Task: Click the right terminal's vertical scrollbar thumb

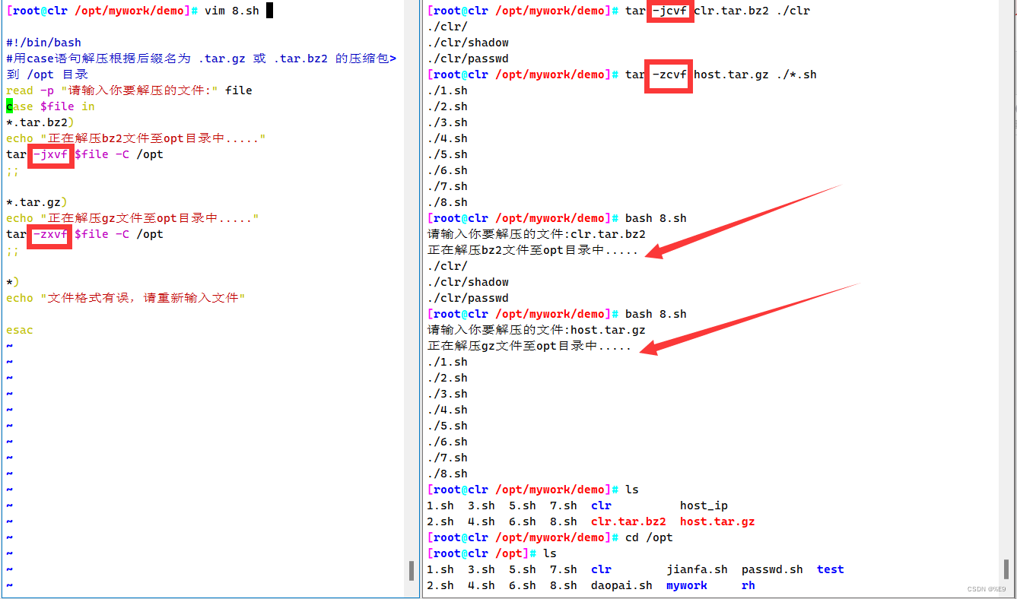Action: coord(1006,569)
